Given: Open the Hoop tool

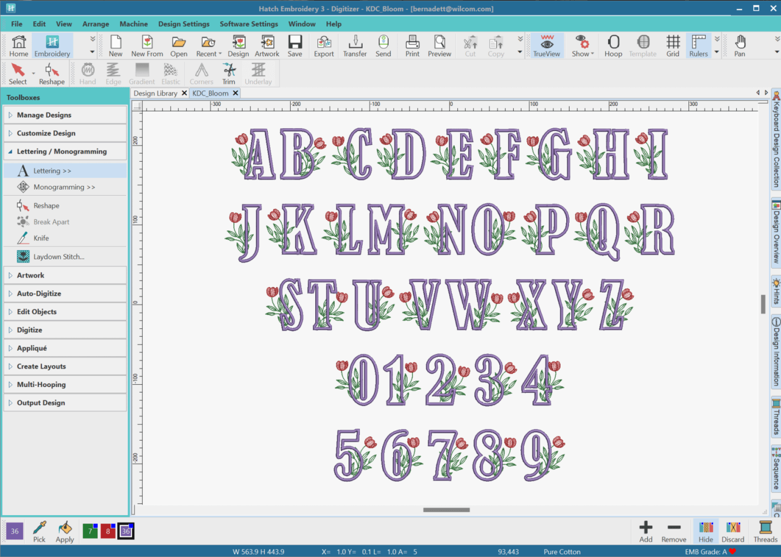Looking at the screenshot, I should (613, 46).
